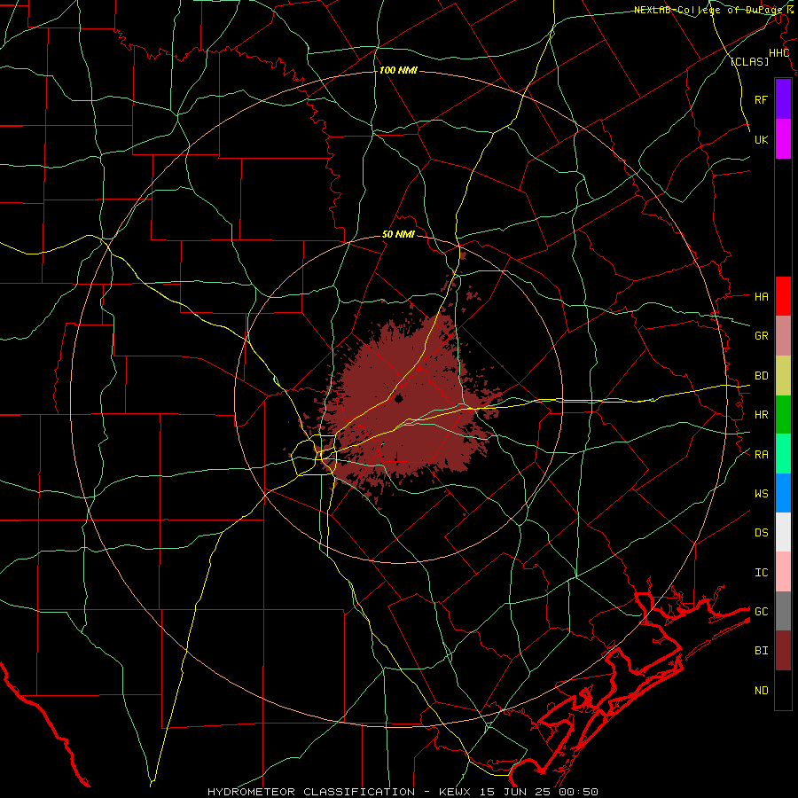This screenshot has width=798, height=798.
Task: Pick the RA mint green legend swatch
Action: click(783, 454)
